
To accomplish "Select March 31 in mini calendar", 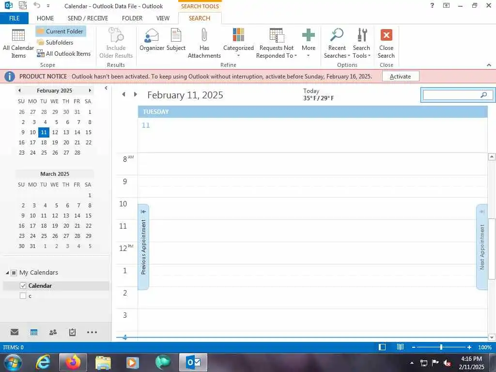I will pyautogui.click(x=32, y=246).
